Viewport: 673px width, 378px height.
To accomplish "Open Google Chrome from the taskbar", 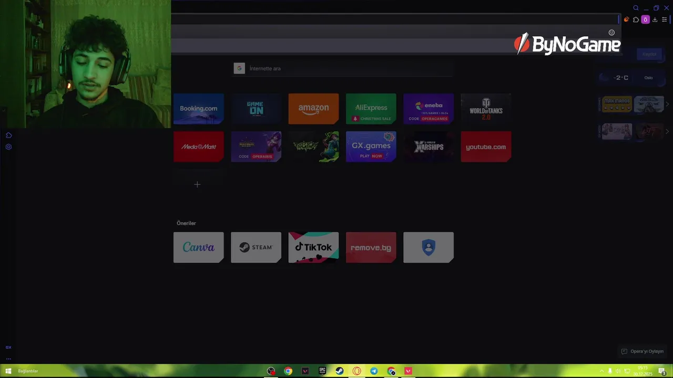I will [288, 371].
